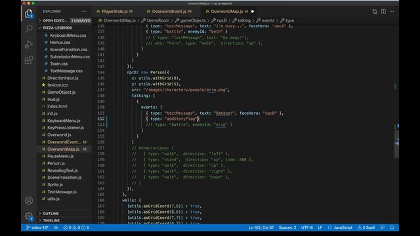Screen dimensions: 420x236
Task: Click events in the breadcrumb
Action: point(268,20)
